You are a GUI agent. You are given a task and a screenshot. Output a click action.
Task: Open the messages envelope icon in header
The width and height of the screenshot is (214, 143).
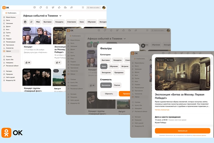35,7
